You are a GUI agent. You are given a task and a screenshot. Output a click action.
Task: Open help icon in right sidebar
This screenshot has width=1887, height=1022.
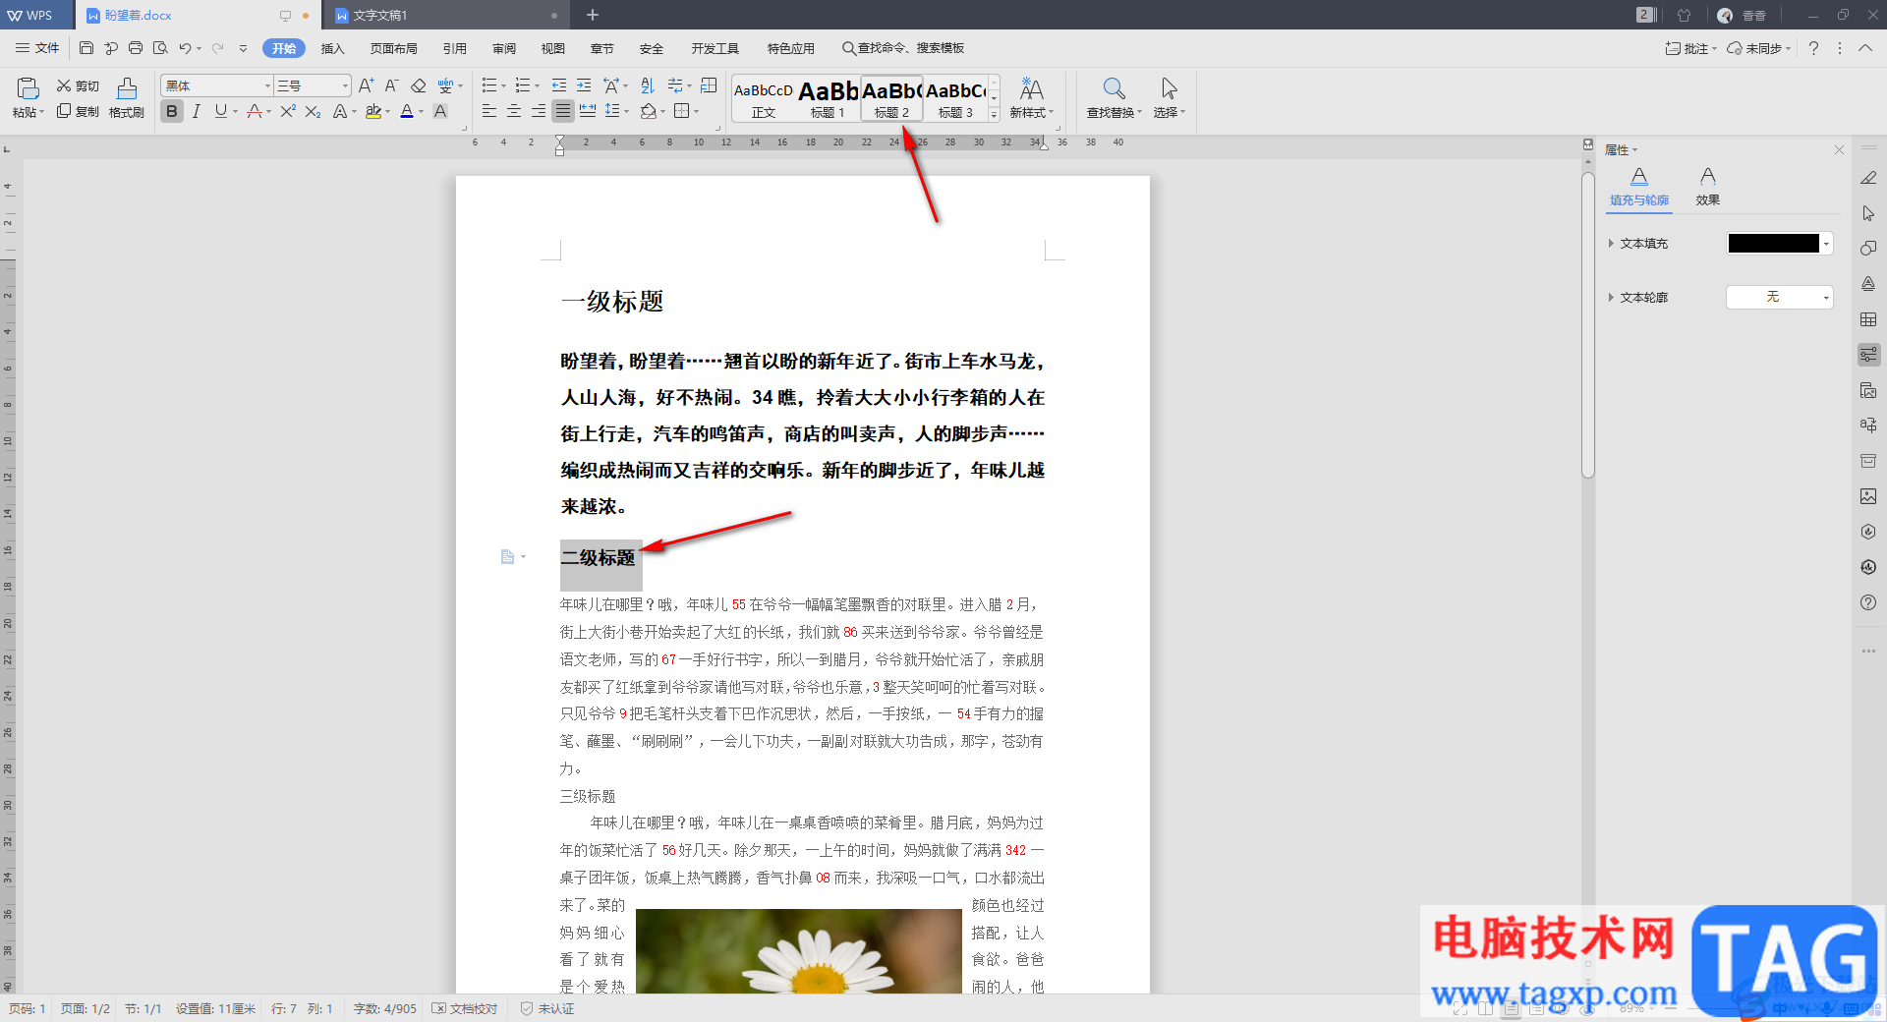[x=1868, y=602]
